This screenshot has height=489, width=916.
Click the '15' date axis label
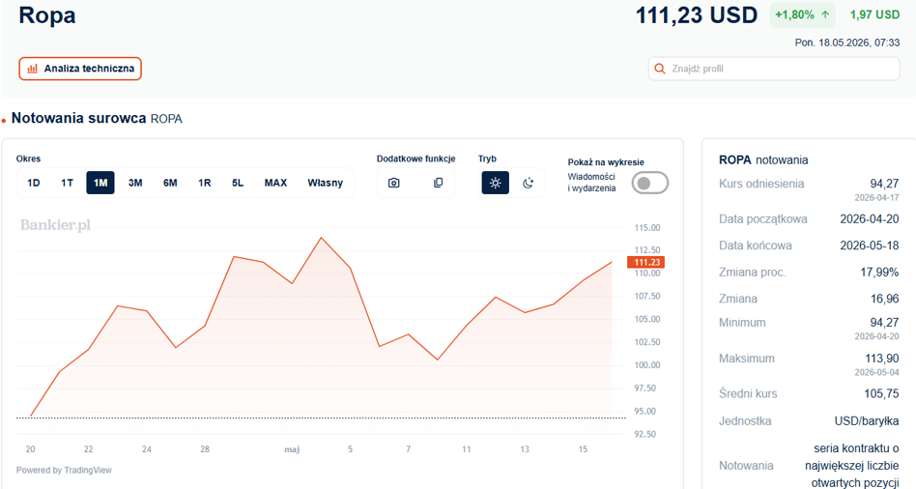click(x=583, y=449)
